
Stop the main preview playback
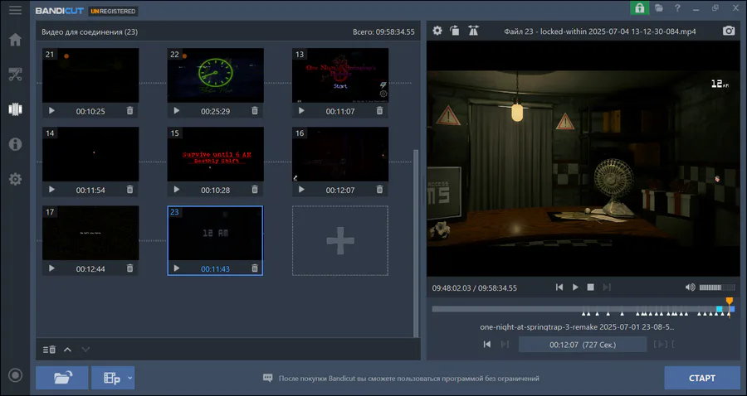(x=591, y=287)
